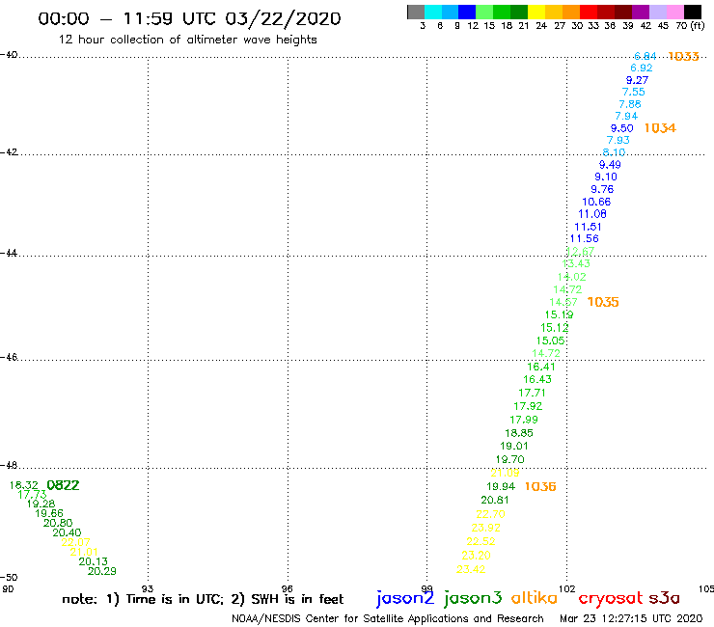Click the wave height value '10.66'
The width and height of the screenshot is (714, 627).
coord(596,202)
